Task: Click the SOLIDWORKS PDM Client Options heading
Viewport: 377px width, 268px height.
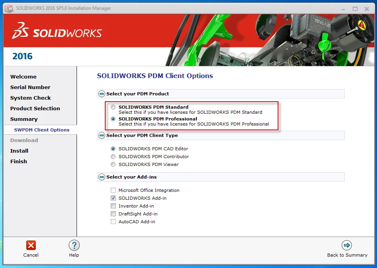Action: [x=155, y=76]
